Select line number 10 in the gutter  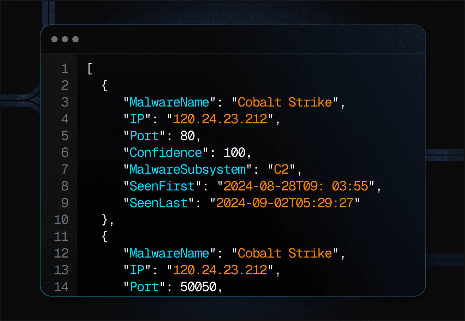click(x=61, y=220)
